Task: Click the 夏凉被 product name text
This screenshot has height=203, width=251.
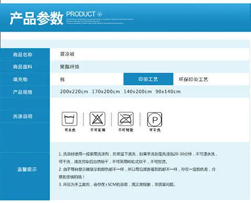Action: tap(67, 54)
